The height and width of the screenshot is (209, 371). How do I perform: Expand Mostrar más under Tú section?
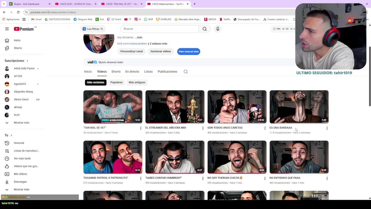click(21, 190)
